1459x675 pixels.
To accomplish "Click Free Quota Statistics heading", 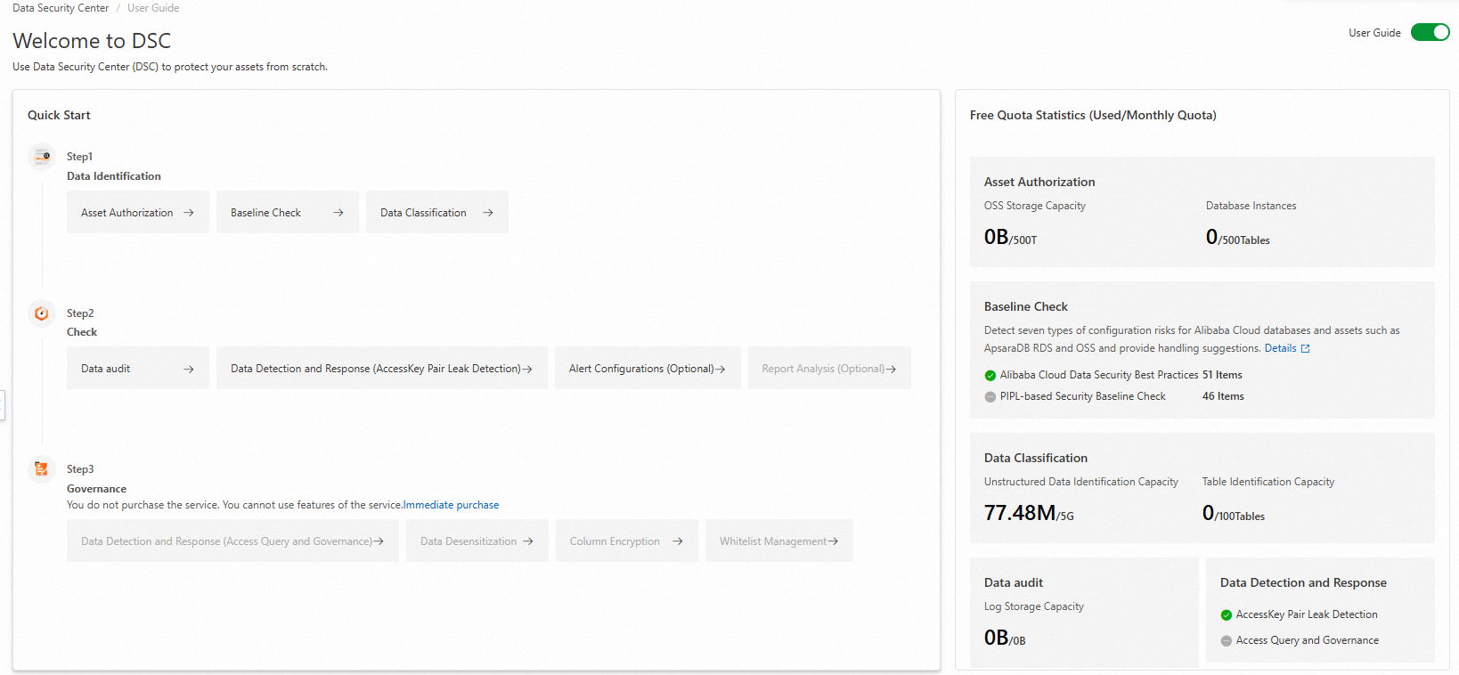I will [x=1093, y=115].
